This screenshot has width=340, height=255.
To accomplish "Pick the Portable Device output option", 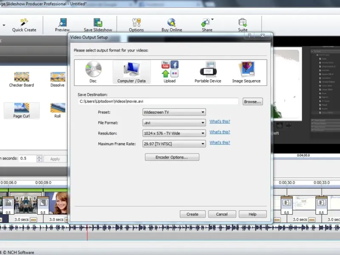I will [x=209, y=71].
